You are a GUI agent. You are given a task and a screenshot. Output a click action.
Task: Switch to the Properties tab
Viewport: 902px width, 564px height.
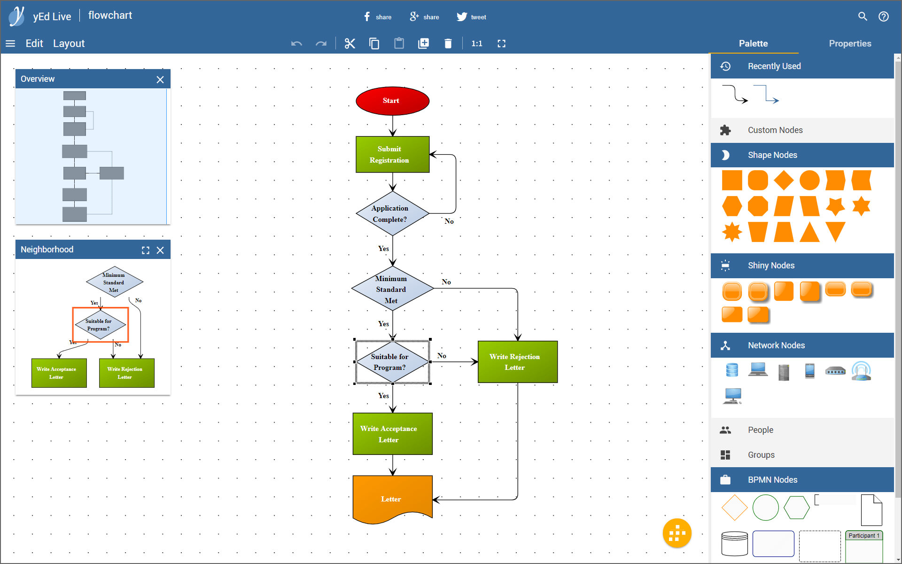(x=849, y=43)
